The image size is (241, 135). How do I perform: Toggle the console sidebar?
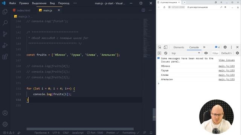pyautogui.click(x=159, y=53)
